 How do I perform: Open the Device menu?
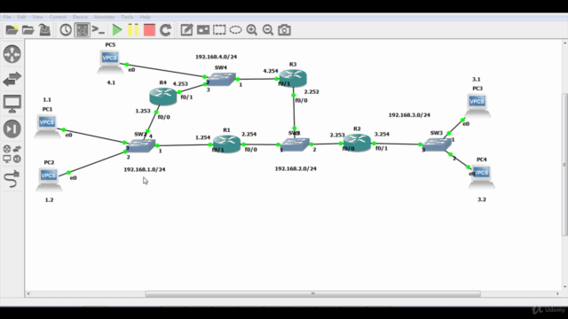(80, 17)
